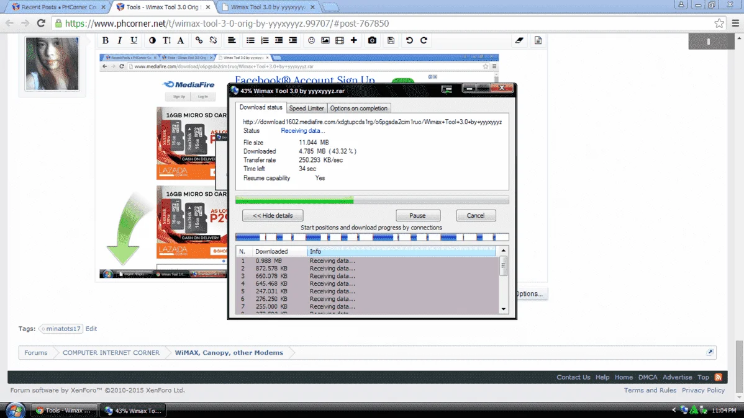Open the RSS feed icon in the footer
Viewport: 744px width, 418px height.
(x=719, y=377)
